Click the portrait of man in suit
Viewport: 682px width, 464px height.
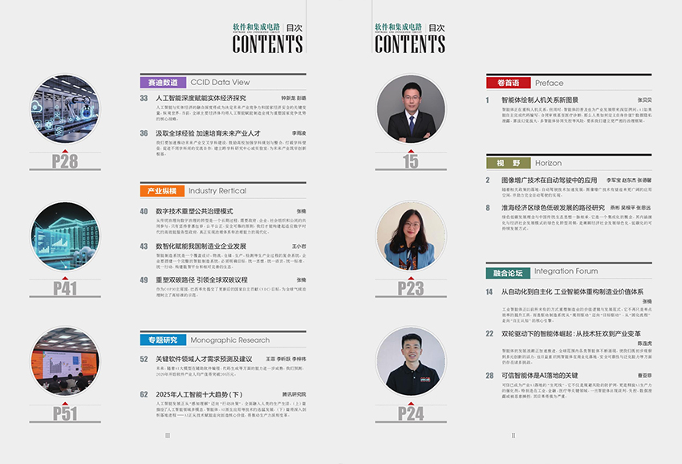coord(411,111)
